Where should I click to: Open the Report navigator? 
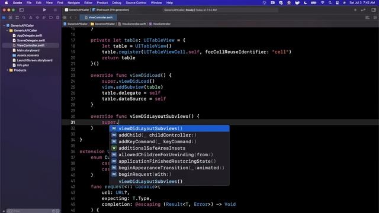tap(57, 18)
